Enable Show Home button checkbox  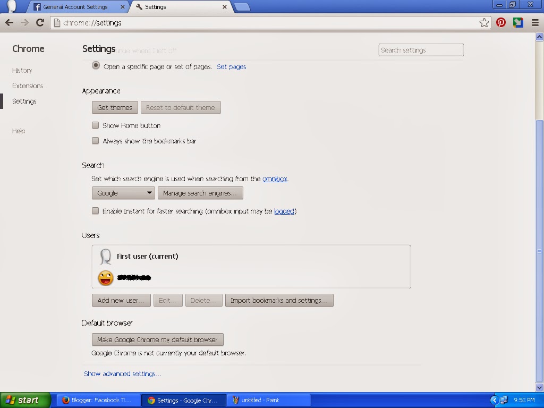click(x=96, y=125)
